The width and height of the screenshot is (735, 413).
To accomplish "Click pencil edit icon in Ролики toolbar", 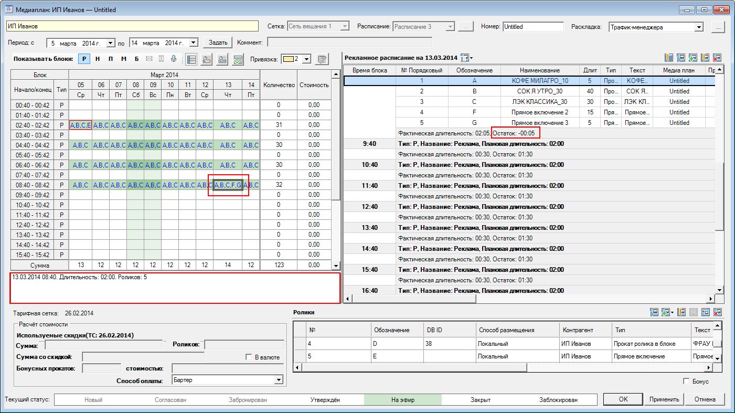I will pos(681,312).
